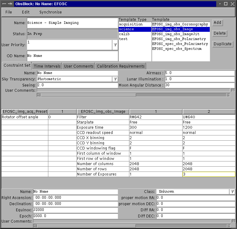Open the Sky Transparency dropdown
Screen dimensions: 237x229
115,79
